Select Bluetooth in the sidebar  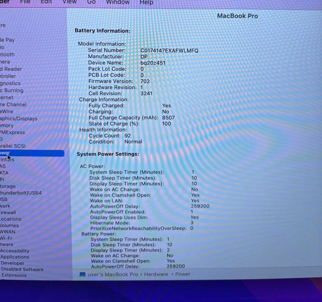coord(7,54)
